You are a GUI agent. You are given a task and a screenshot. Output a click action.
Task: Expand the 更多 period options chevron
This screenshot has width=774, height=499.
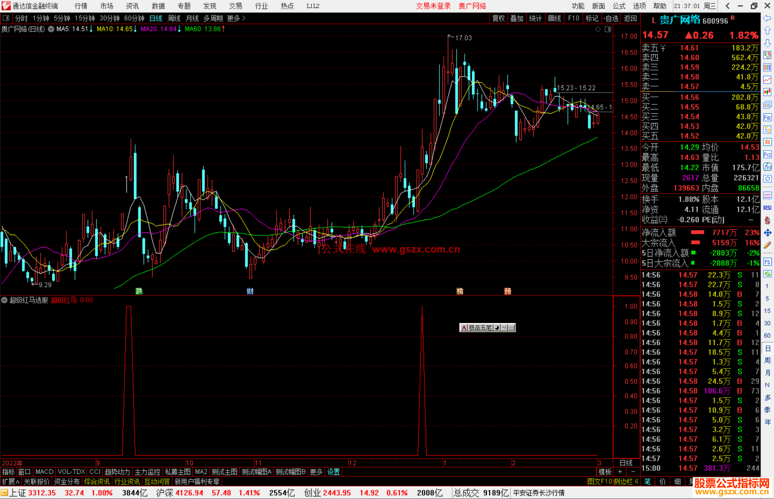244,18
